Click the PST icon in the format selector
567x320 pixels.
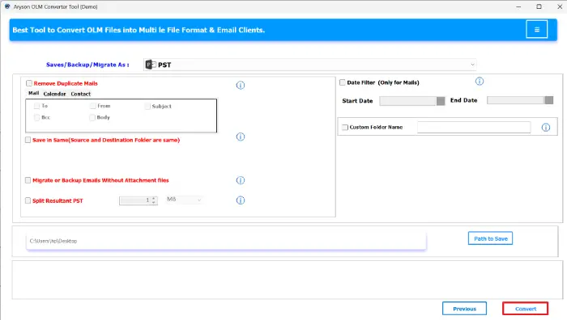[x=150, y=65]
